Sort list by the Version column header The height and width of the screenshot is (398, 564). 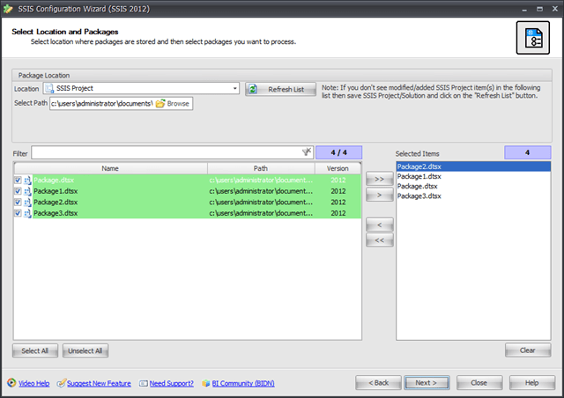pos(338,168)
